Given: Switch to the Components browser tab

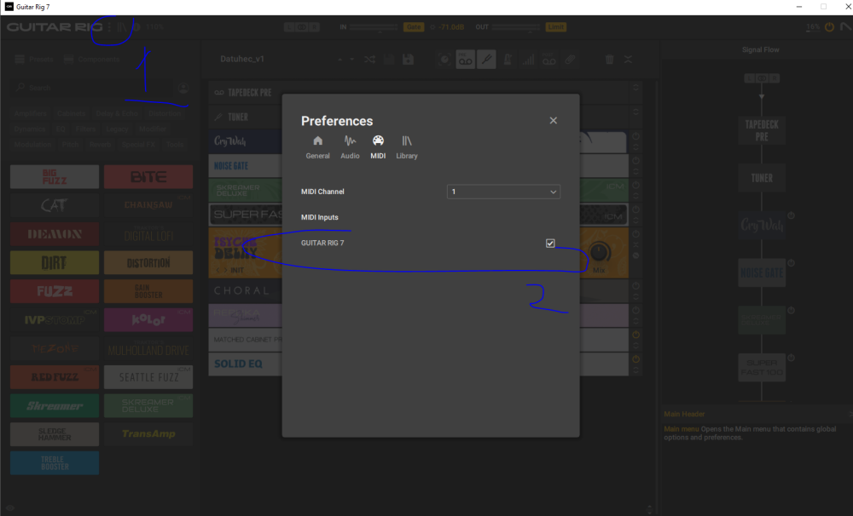Looking at the screenshot, I should (x=92, y=59).
